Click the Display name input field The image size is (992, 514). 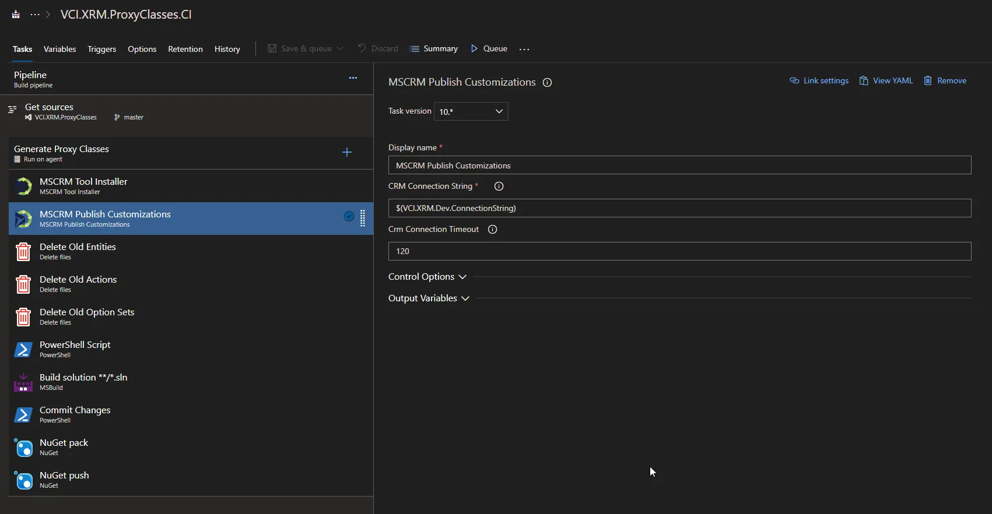click(x=679, y=166)
